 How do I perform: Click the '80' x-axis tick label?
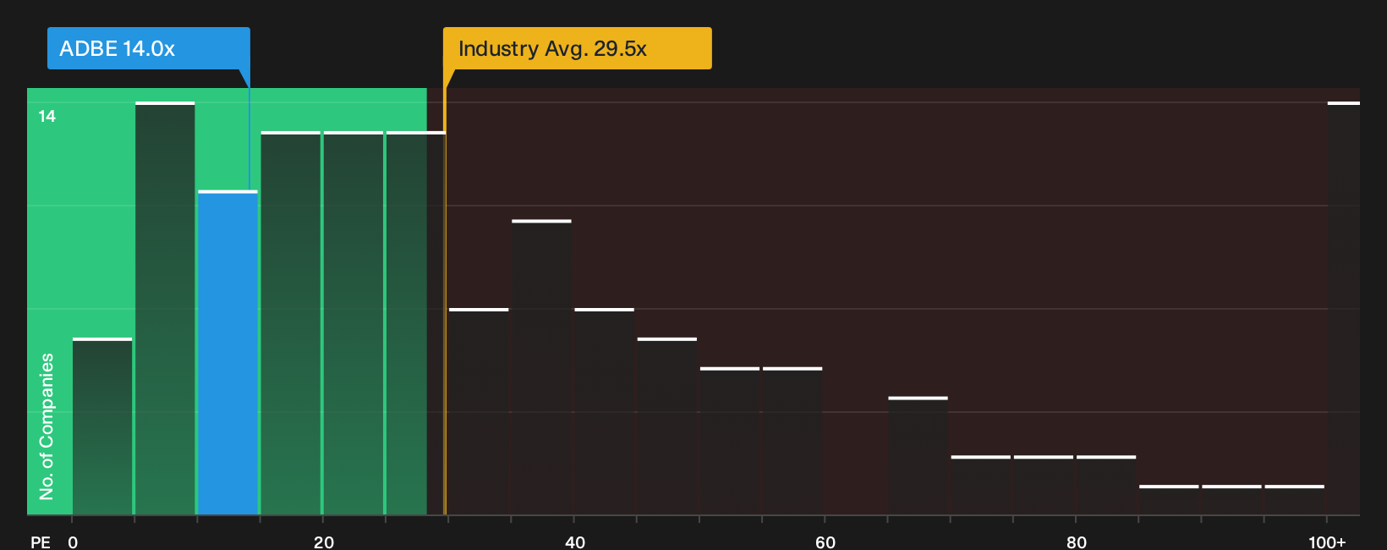1077,542
